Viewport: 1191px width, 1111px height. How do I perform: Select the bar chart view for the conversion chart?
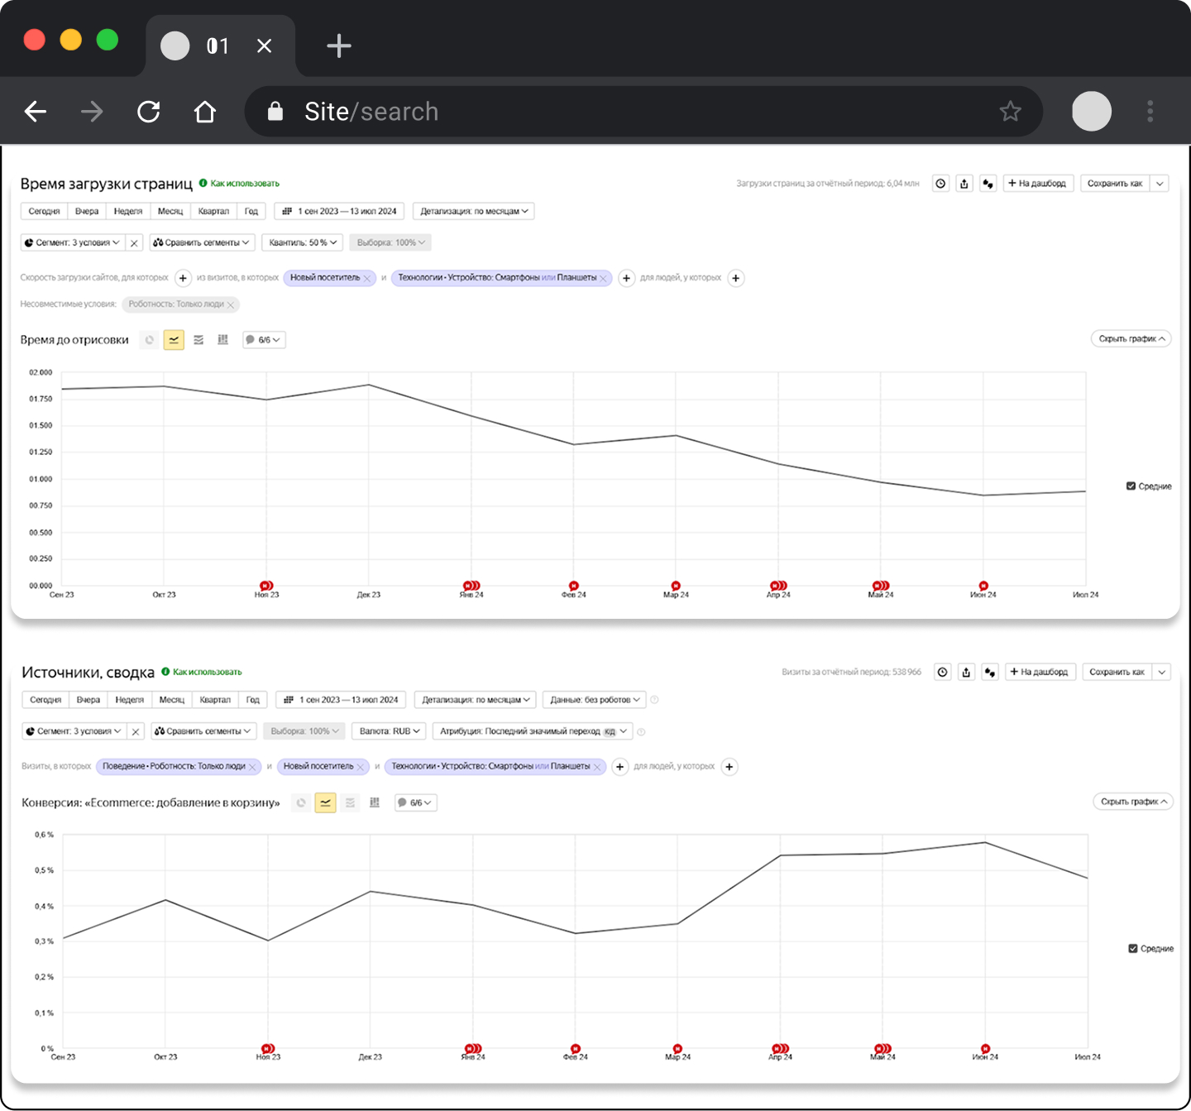point(375,802)
